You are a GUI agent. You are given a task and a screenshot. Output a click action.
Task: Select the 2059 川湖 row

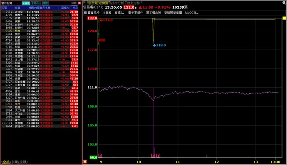[40, 117]
